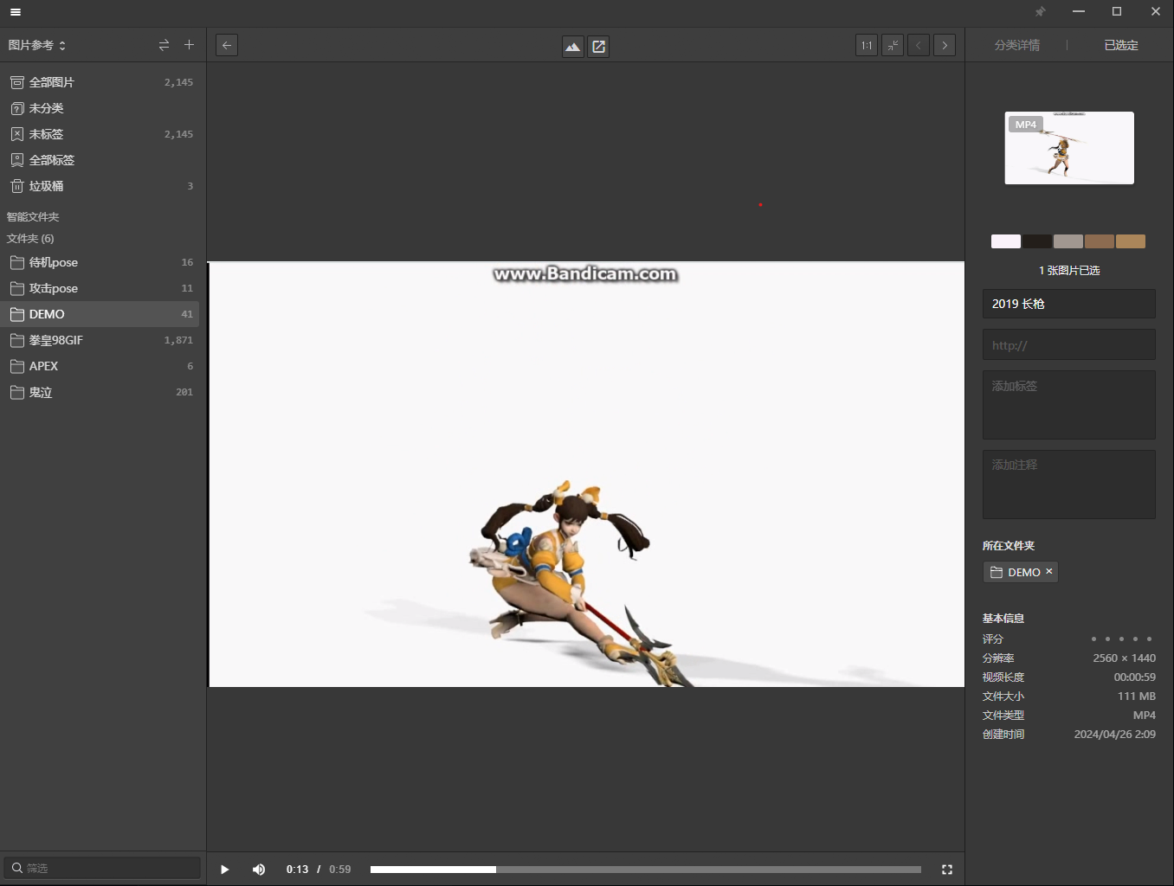Collapse the 文件夹 (6) section header
Viewport: 1174px width, 886px height.
pos(30,239)
